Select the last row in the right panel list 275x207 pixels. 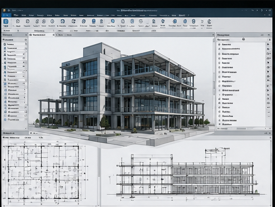[241, 124]
